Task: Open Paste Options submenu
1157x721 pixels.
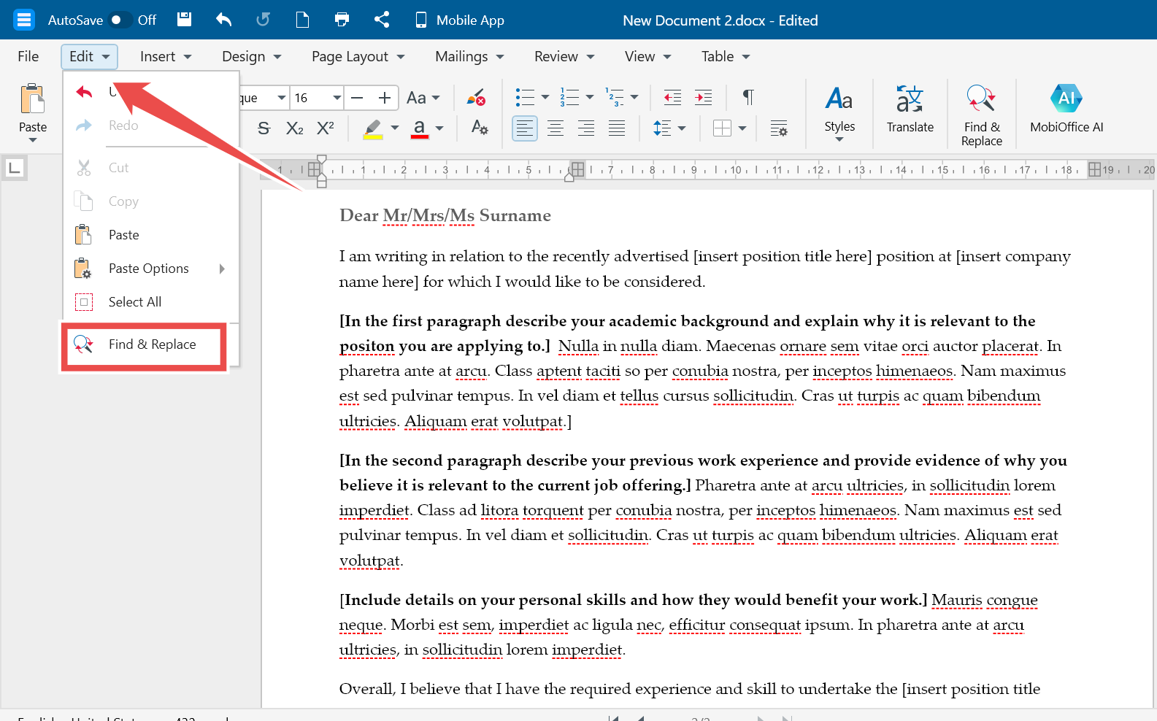Action: click(151, 269)
